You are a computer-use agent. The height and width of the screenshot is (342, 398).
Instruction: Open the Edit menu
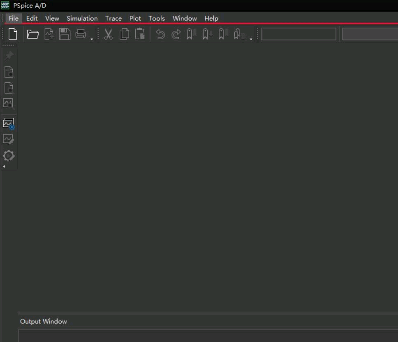point(32,18)
